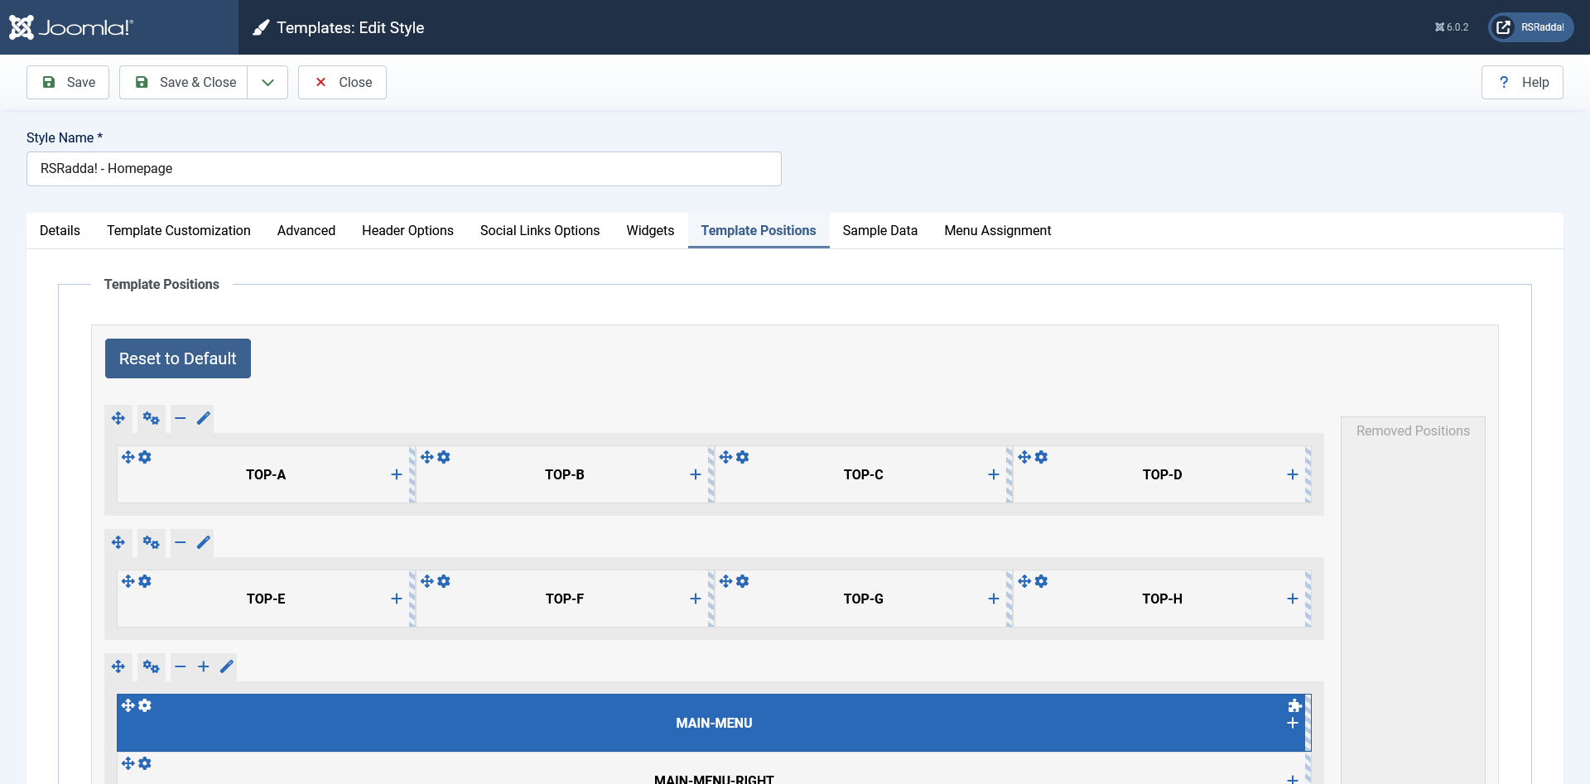
Task: Open settings gear for the TOP-H position
Action: [1042, 581]
